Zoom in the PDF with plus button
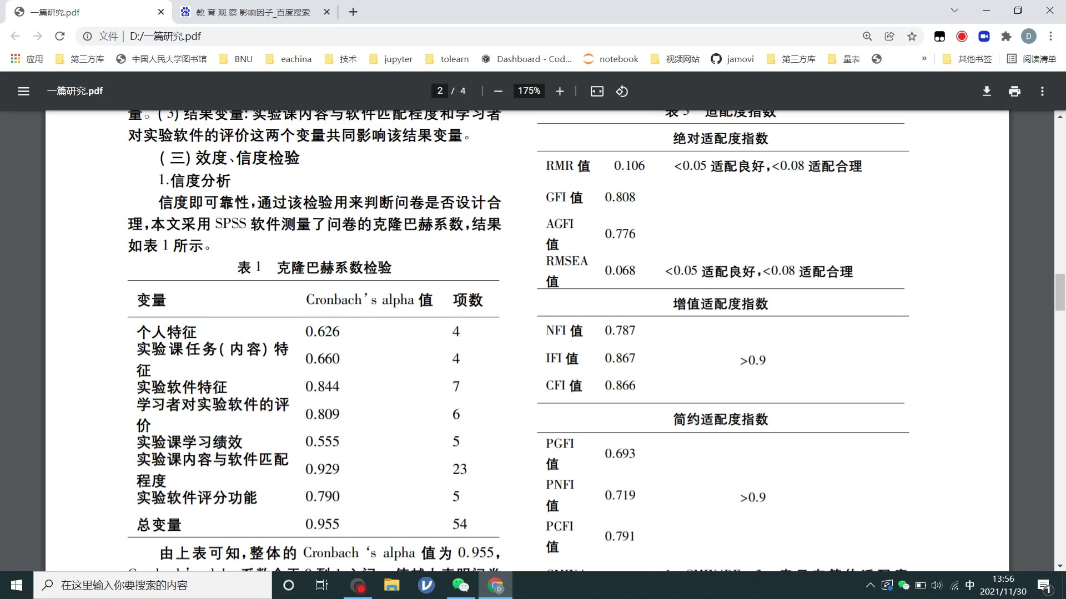The width and height of the screenshot is (1066, 599). pyautogui.click(x=560, y=91)
